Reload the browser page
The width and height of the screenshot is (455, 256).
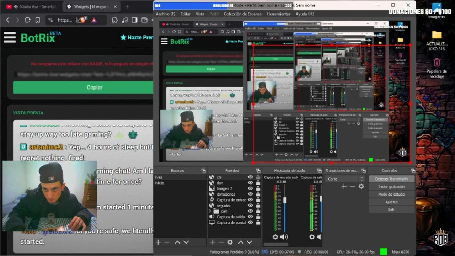point(27,20)
